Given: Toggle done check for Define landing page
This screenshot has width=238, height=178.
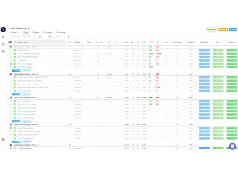Looking at the screenshot, I should pyautogui.click(x=15, y=64).
